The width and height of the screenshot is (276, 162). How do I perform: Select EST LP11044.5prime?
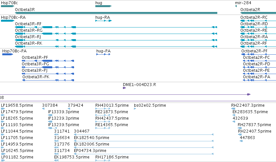[x=17, y=132]
